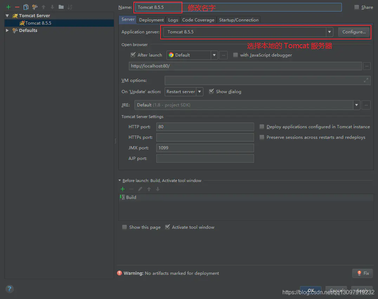The width and height of the screenshot is (378, 299).
Task: Remove configuration with red minus icon
Action: (17, 7)
